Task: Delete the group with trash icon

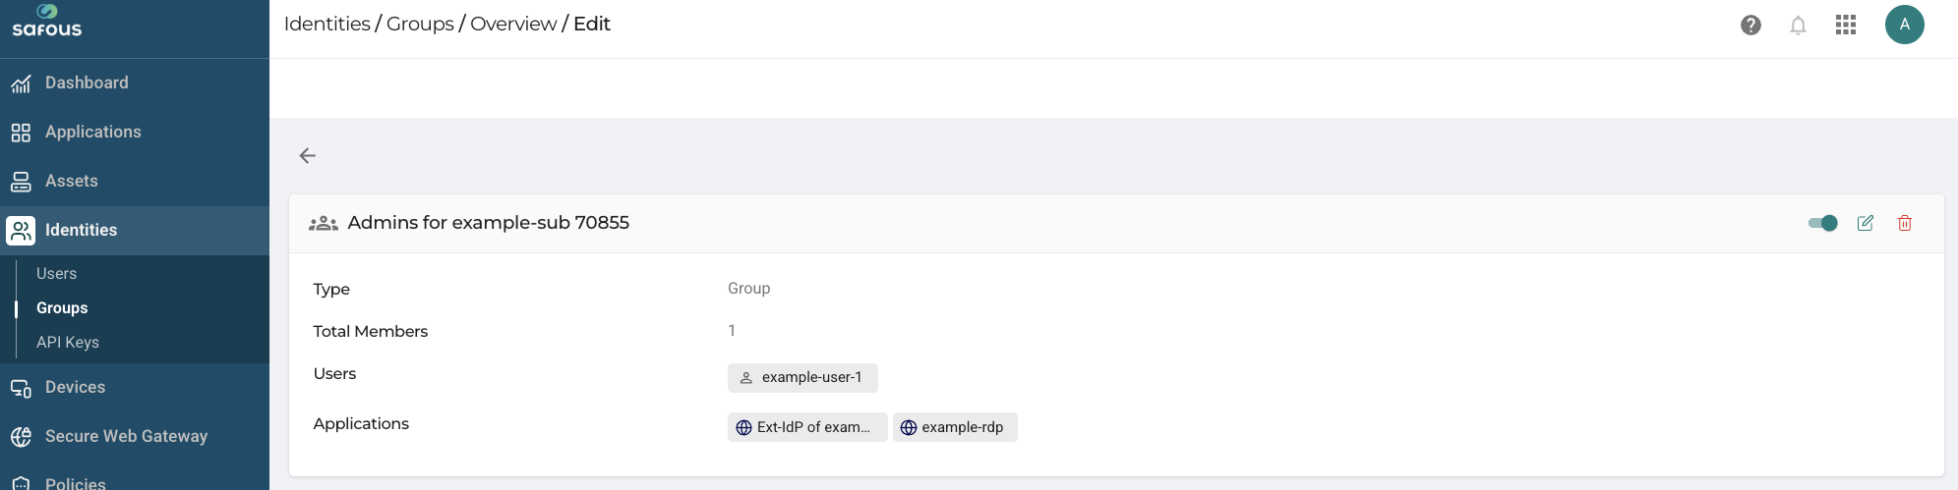Action: [x=1905, y=223]
